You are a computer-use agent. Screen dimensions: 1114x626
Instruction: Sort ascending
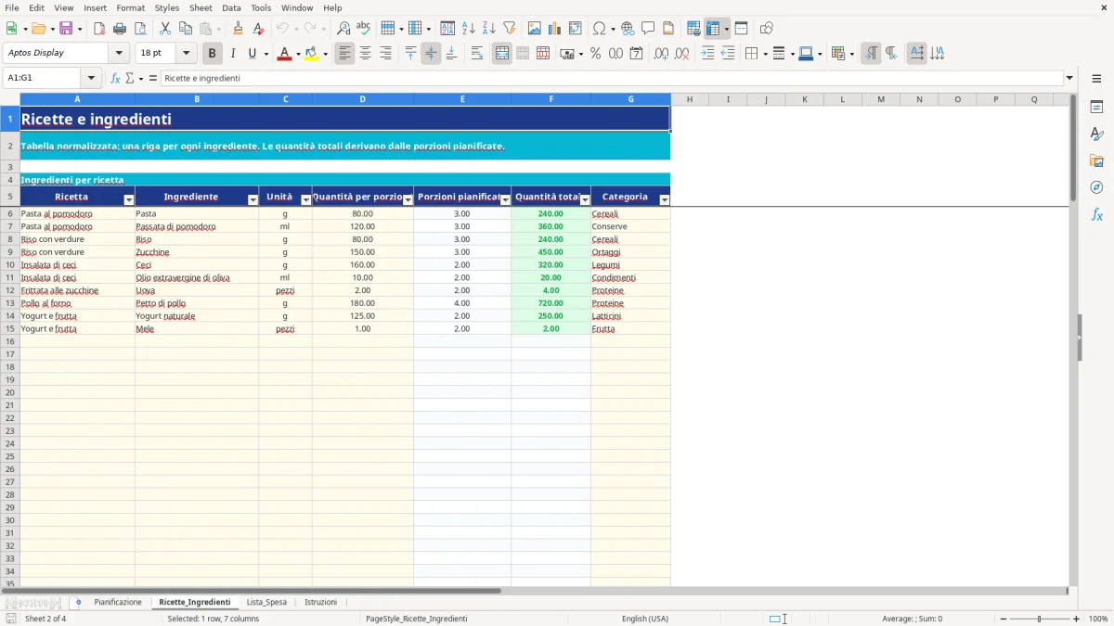click(x=469, y=29)
